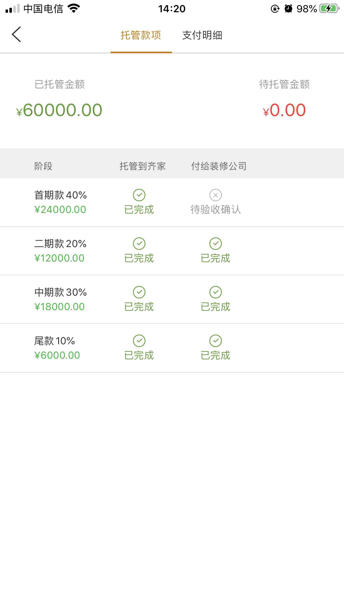Switch to the 支付明细 tab
This screenshot has height=613, width=344.
(202, 35)
